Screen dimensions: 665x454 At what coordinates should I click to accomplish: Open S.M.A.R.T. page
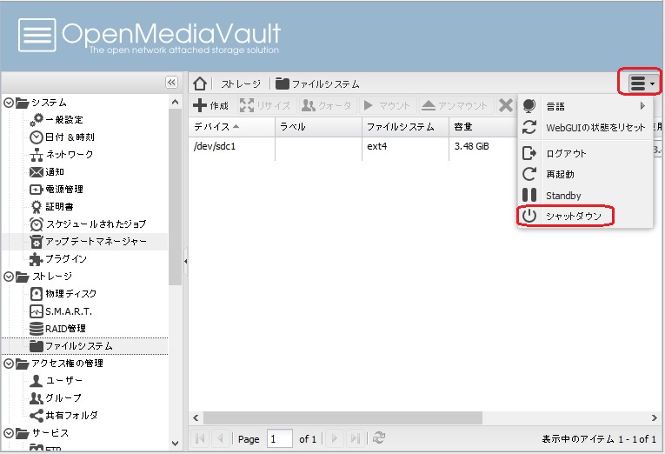click(61, 311)
